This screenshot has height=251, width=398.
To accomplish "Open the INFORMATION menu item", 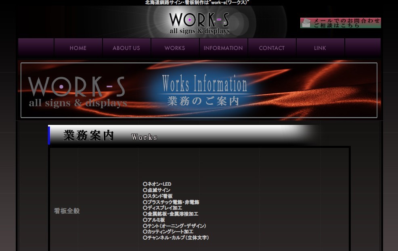I will (223, 48).
